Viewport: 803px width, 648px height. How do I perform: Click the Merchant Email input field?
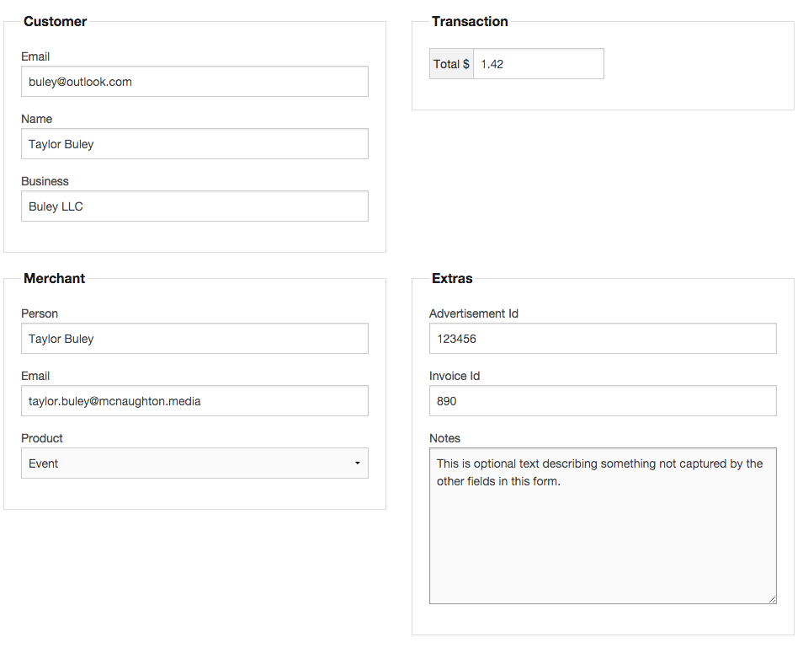point(194,401)
